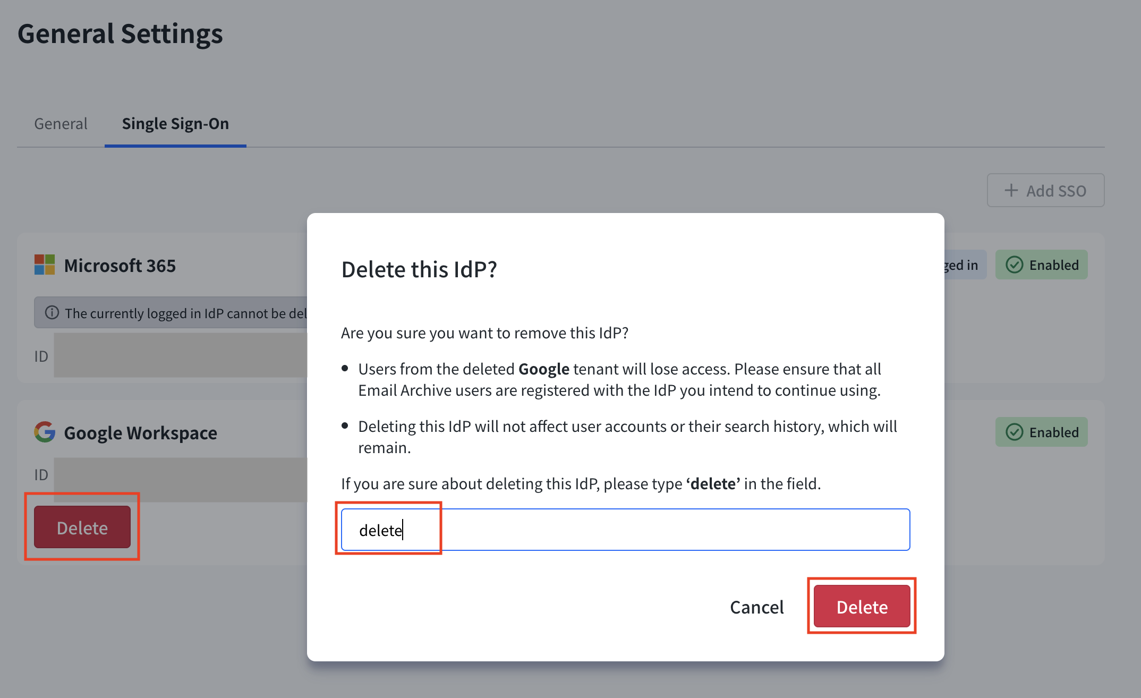Click the 'Google Workspace' provider name

tap(140, 432)
